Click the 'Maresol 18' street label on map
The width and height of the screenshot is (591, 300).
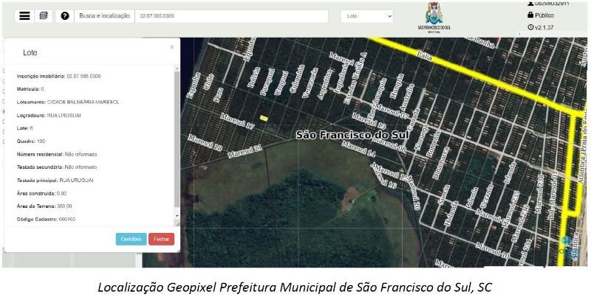205,143
